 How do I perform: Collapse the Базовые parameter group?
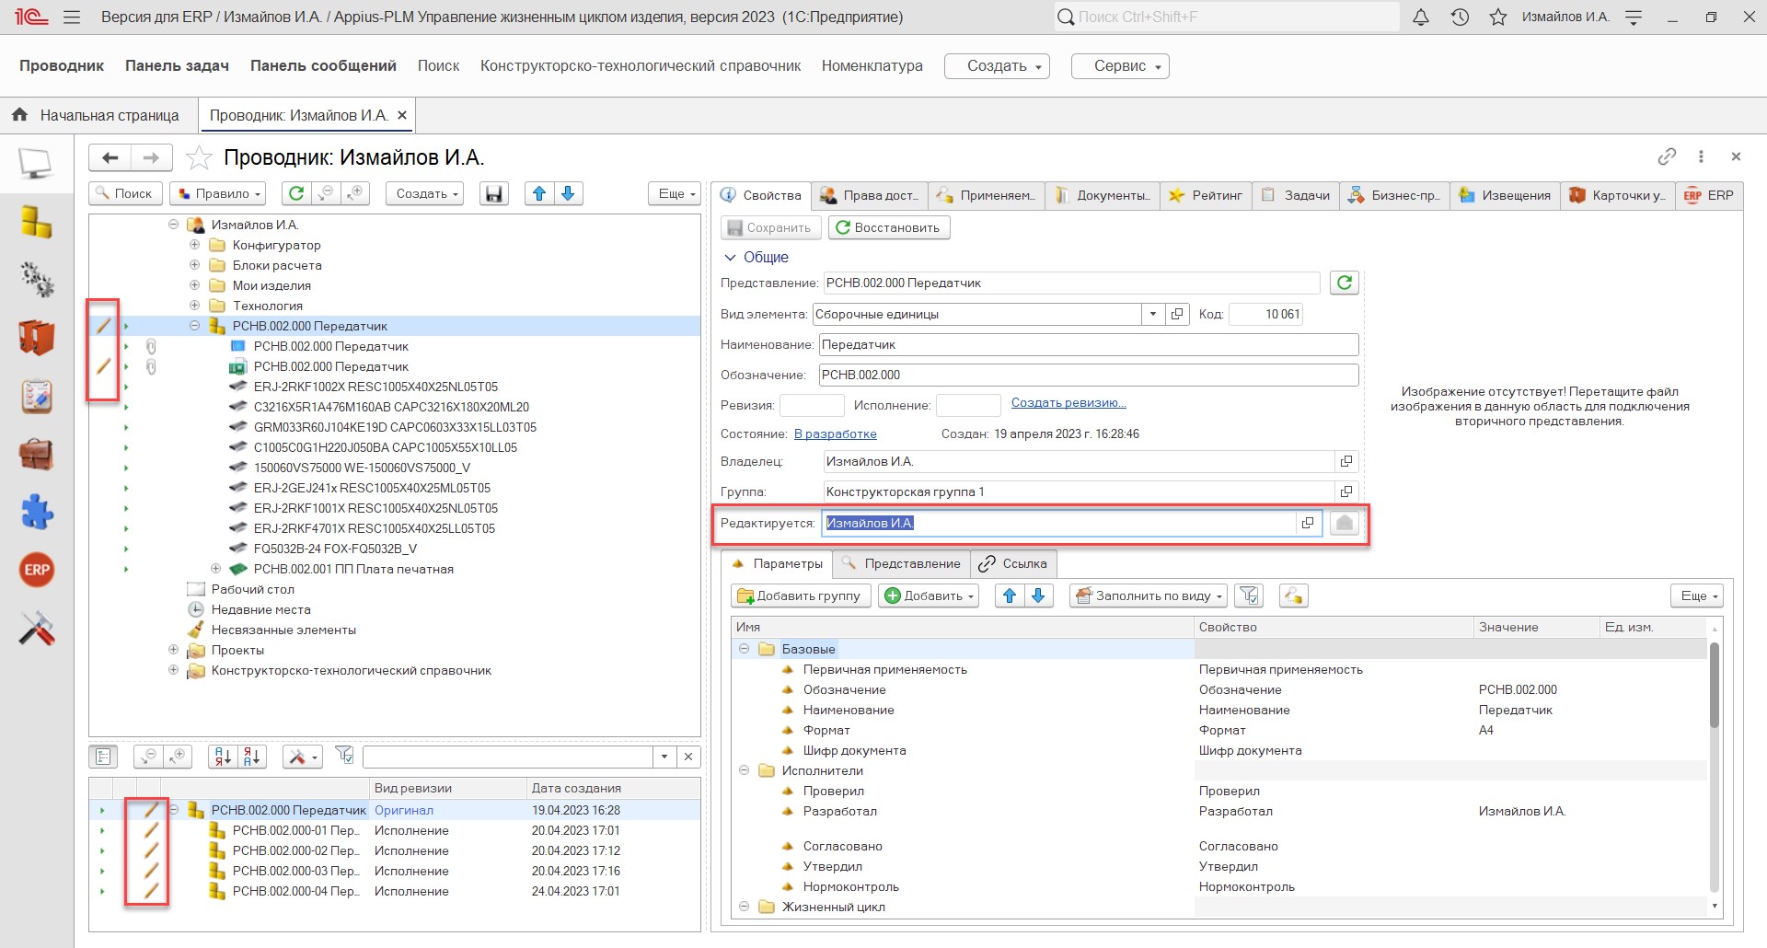tap(744, 649)
